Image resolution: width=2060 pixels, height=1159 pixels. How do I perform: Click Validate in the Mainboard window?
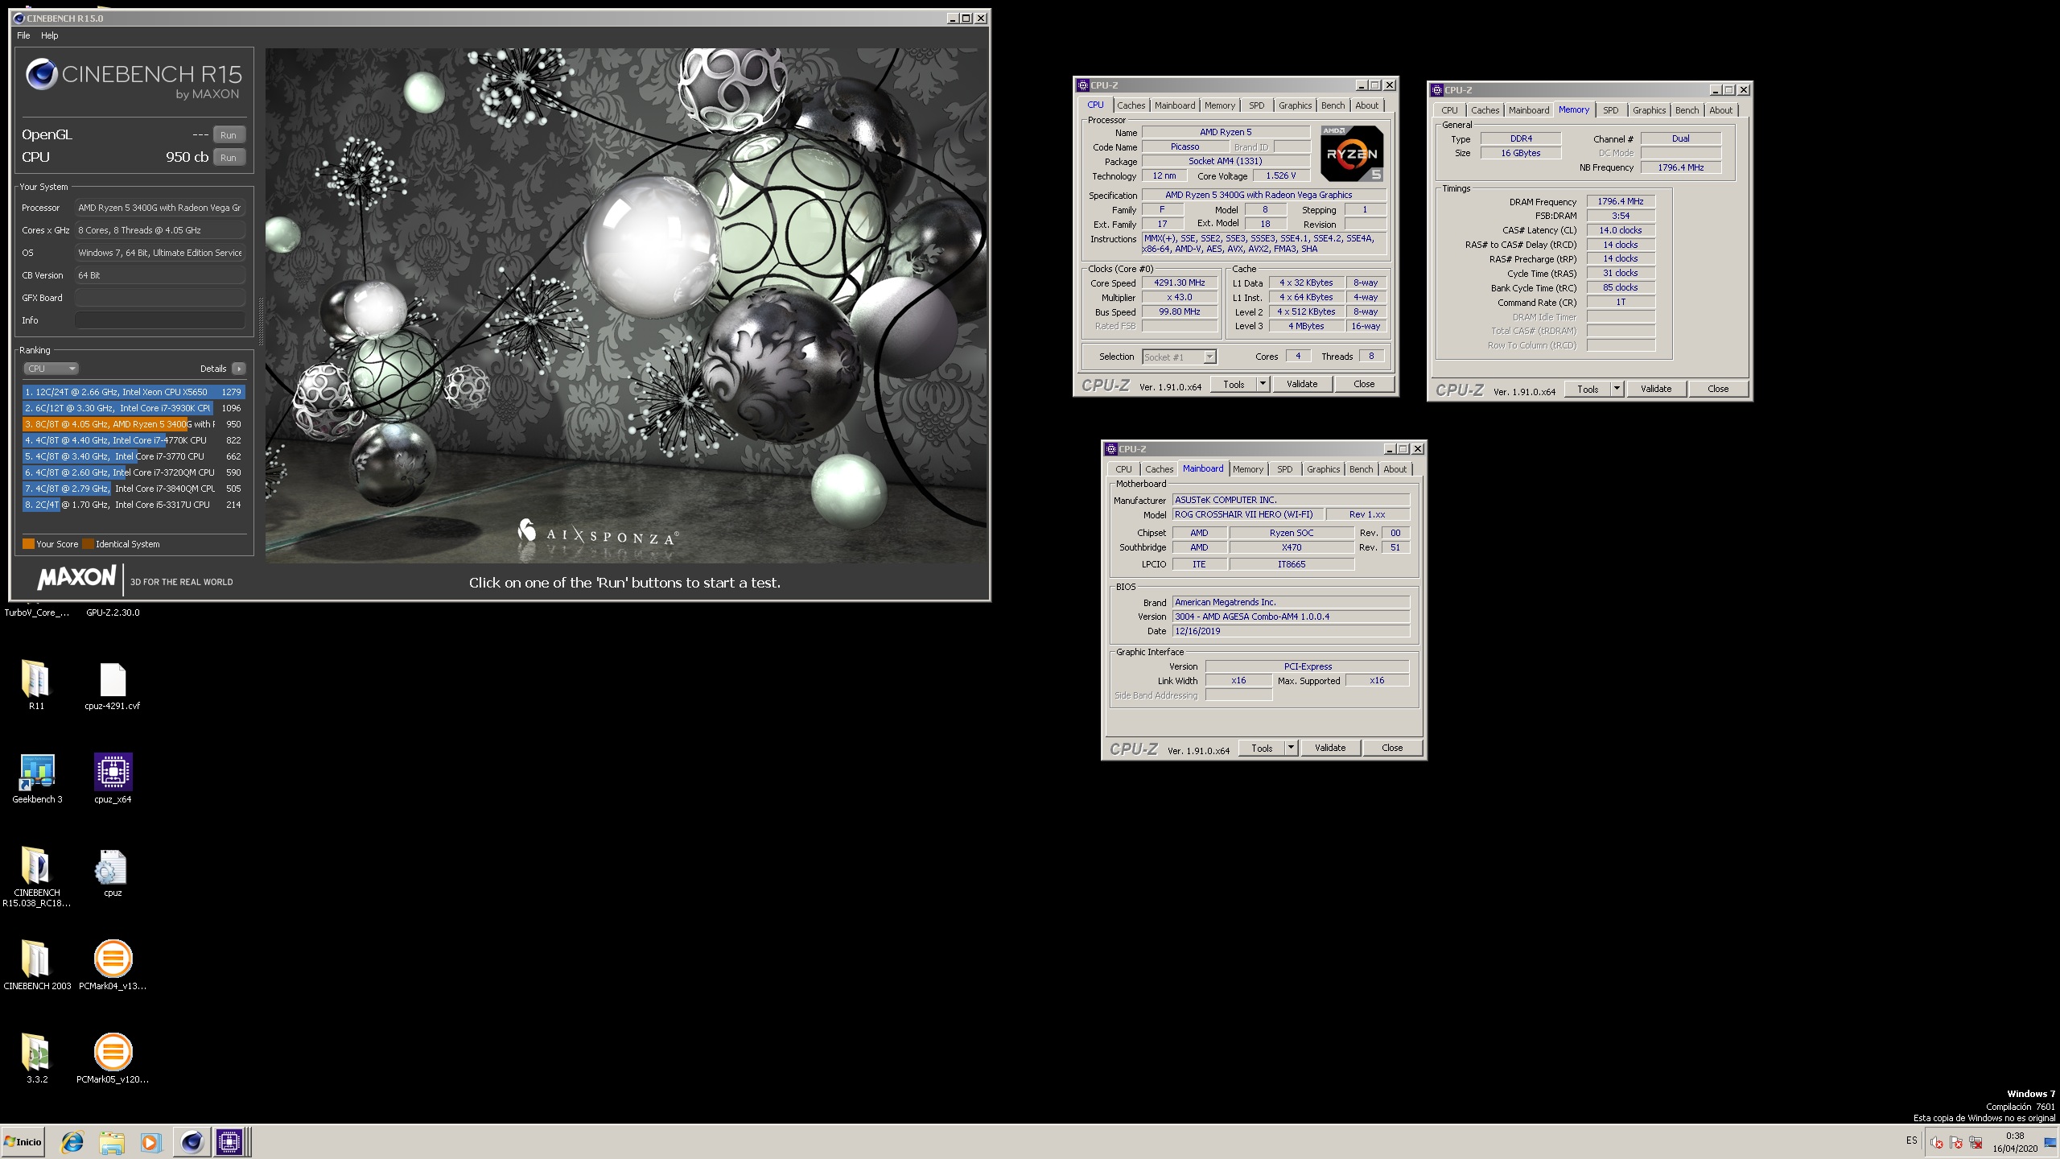[x=1330, y=748]
